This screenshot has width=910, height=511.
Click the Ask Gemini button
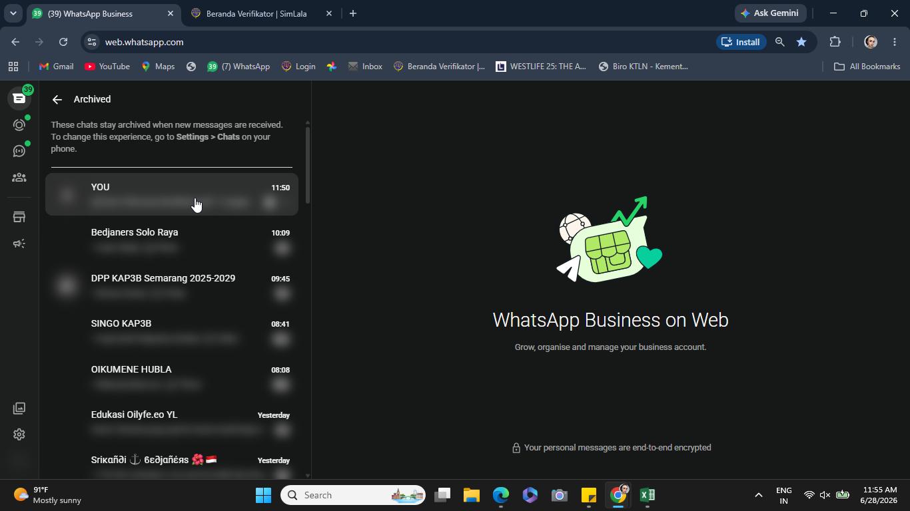[770, 13]
